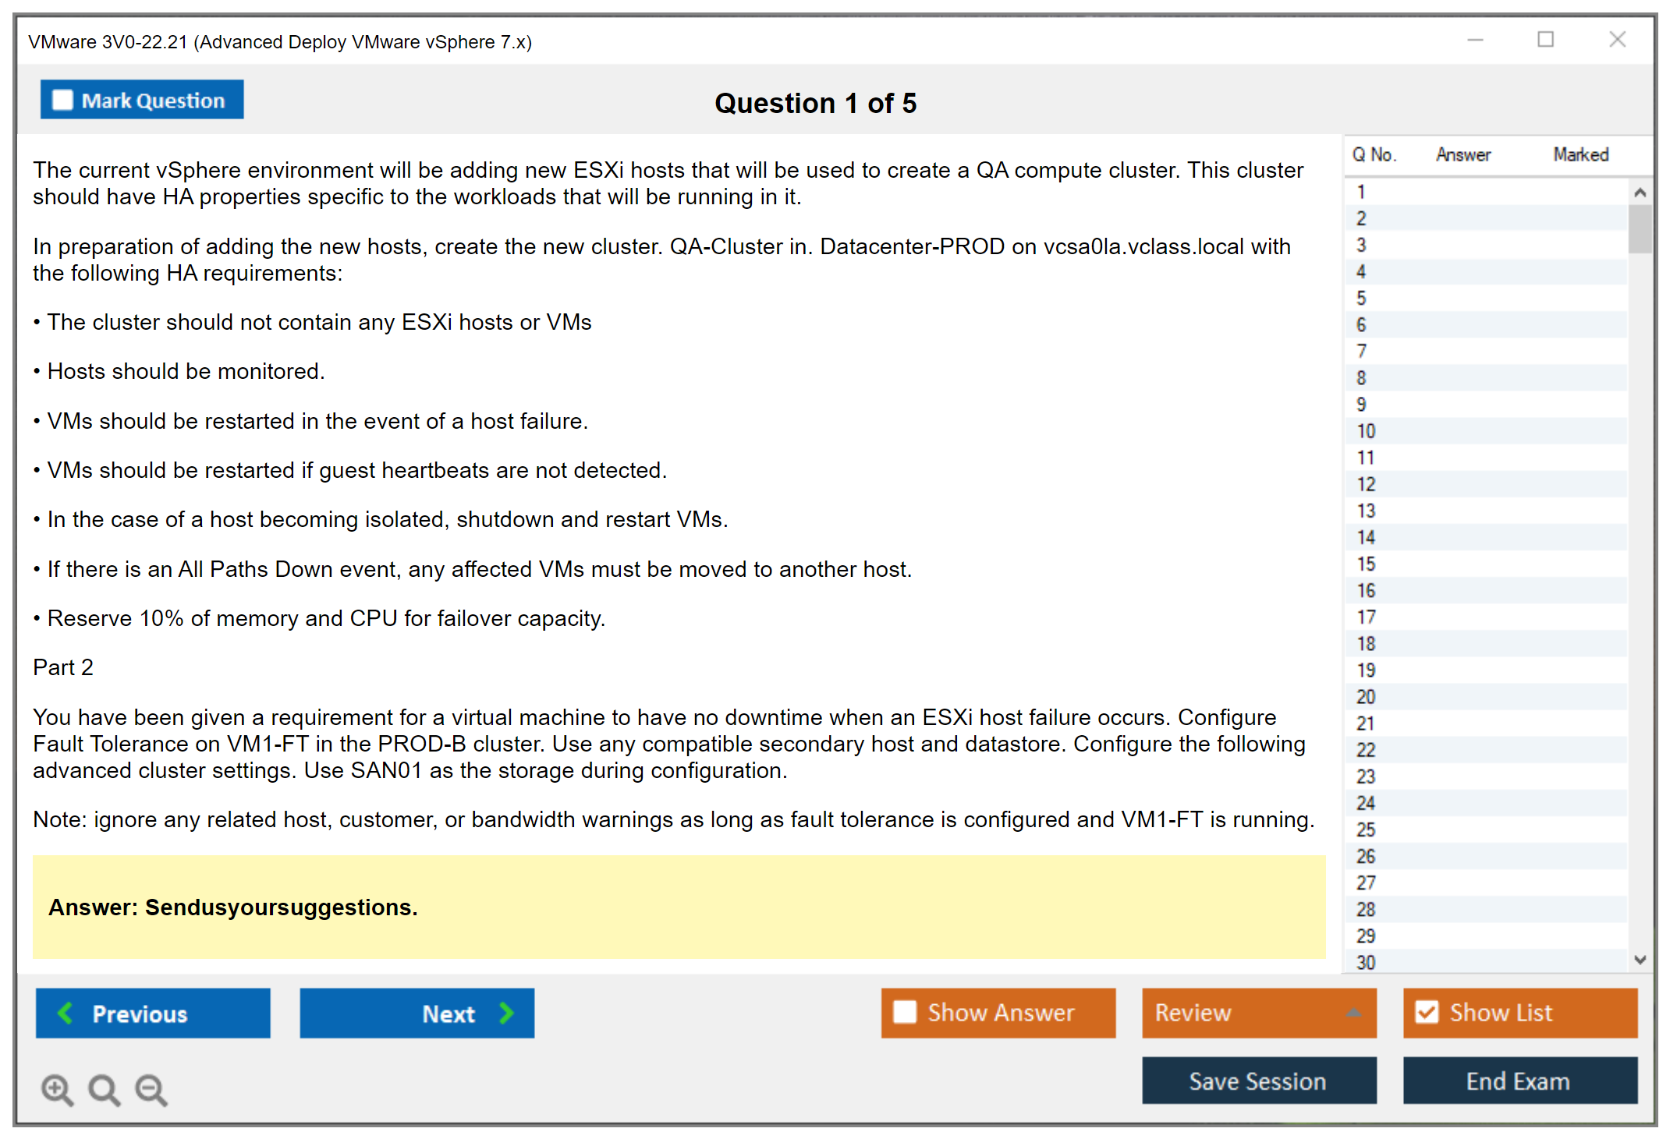The width and height of the screenshot is (1677, 1146).
Task: Click the reset zoom magnifier icon
Action: click(103, 1088)
